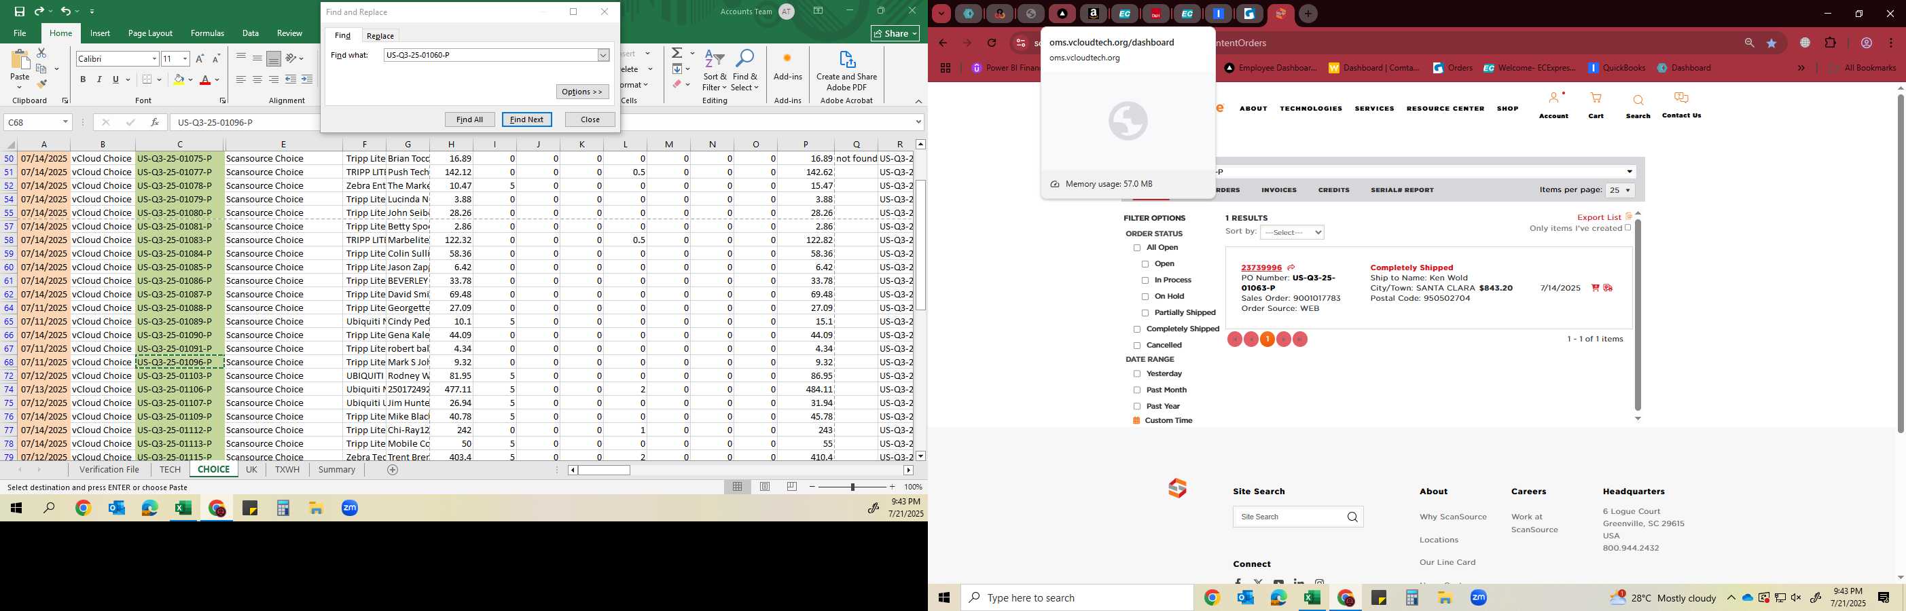Switch to the Summary sheet tab
Image resolution: width=1906 pixels, height=611 pixels.
pos(337,470)
